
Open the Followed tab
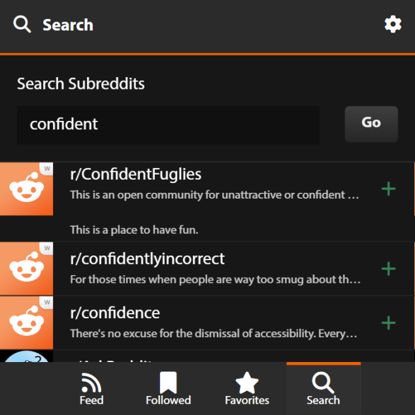tap(169, 389)
